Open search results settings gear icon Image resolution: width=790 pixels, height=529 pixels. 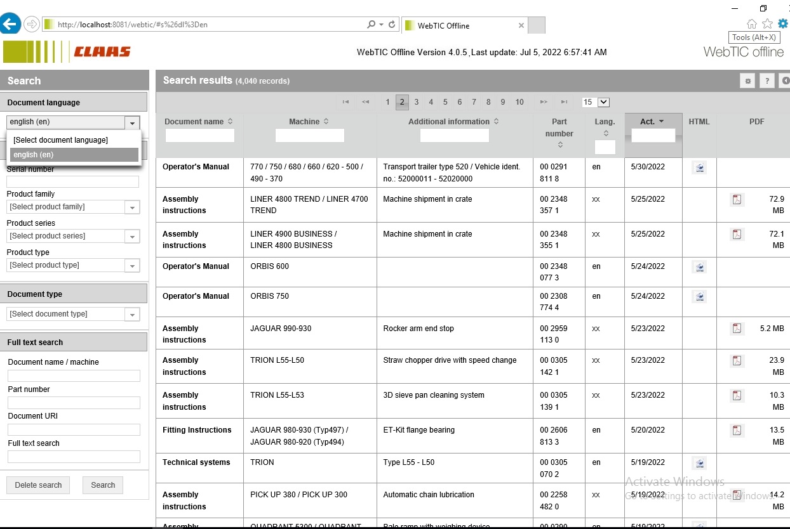[x=747, y=81]
